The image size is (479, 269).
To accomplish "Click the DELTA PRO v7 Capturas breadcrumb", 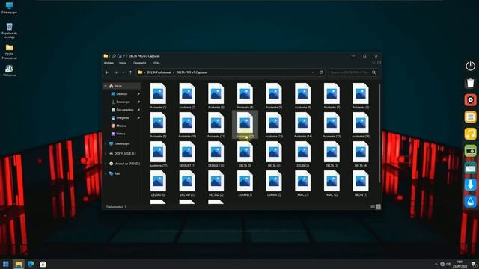I will tap(192, 72).
